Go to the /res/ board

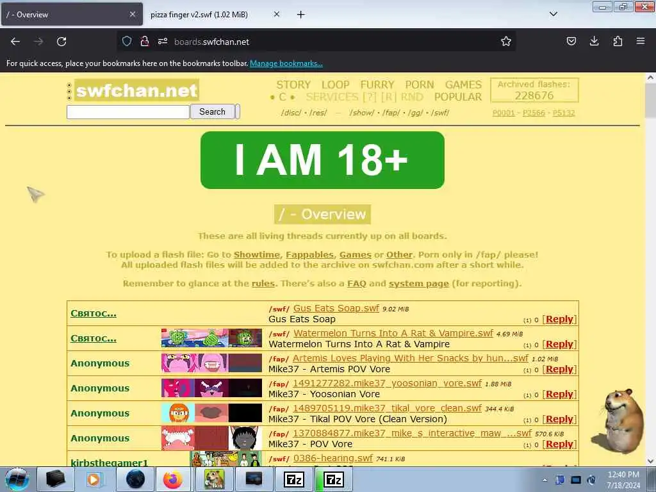tap(318, 113)
